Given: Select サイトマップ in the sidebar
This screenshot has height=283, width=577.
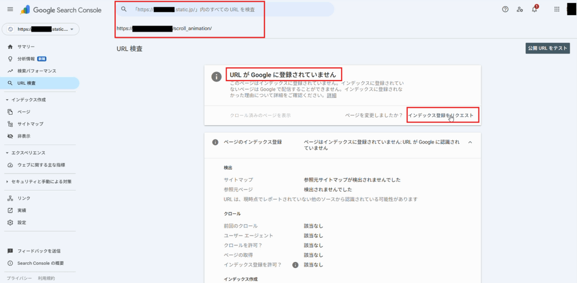Looking at the screenshot, I should click(x=30, y=124).
